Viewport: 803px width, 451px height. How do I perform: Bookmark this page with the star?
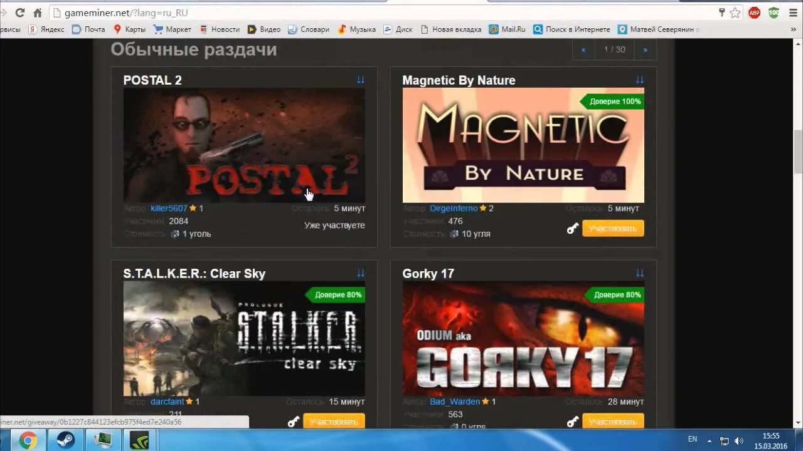[735, 13]
